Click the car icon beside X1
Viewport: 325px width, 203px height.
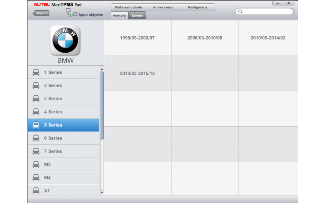click(36, 191)
